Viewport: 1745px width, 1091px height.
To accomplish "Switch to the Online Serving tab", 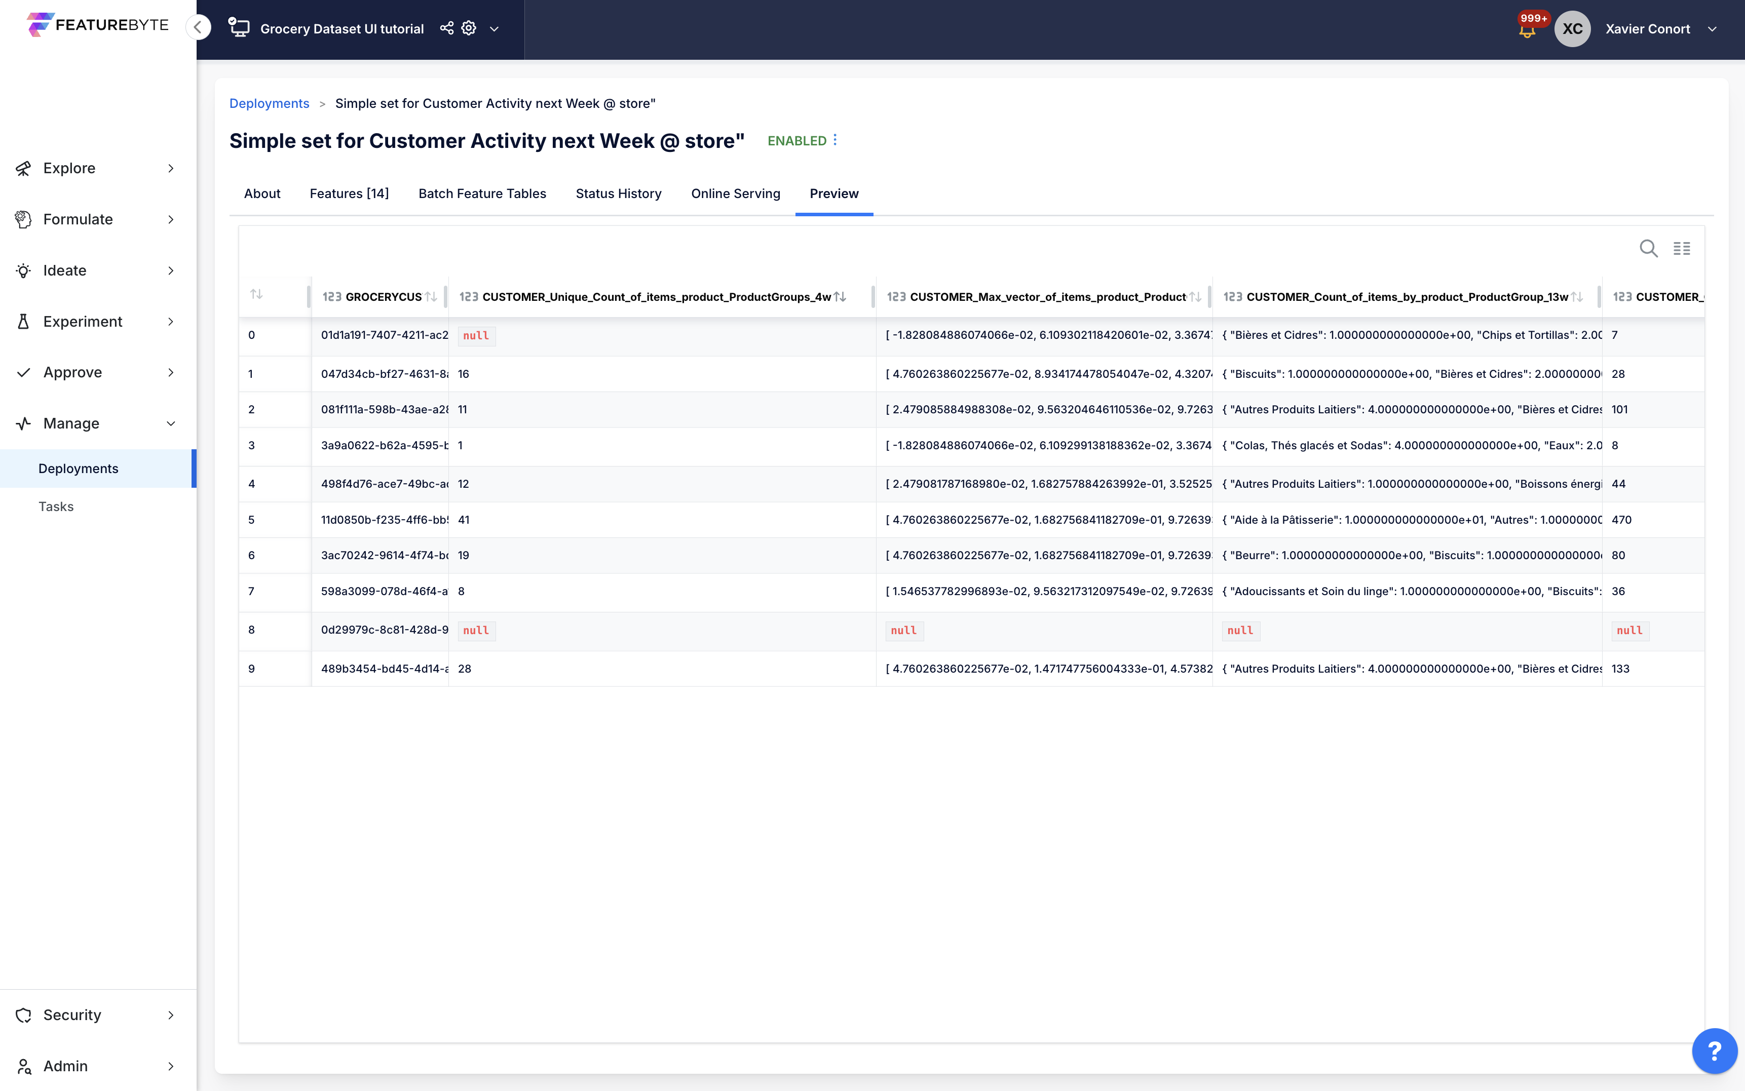I will 735,193.
